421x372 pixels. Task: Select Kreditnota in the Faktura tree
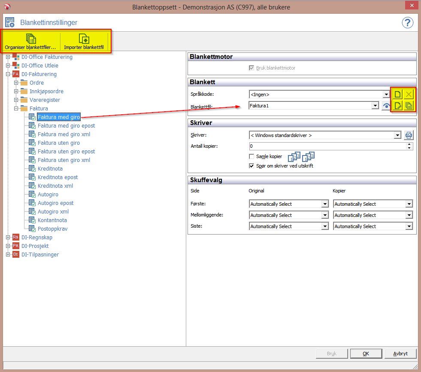(x=50, y=169)
